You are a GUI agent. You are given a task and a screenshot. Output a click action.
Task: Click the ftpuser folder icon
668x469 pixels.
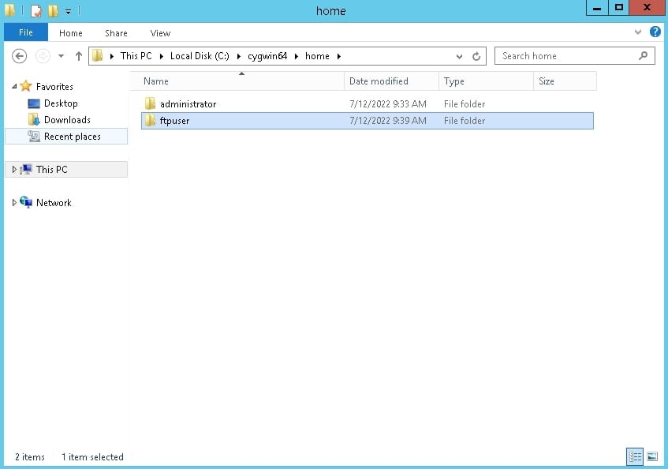(150, 120)
